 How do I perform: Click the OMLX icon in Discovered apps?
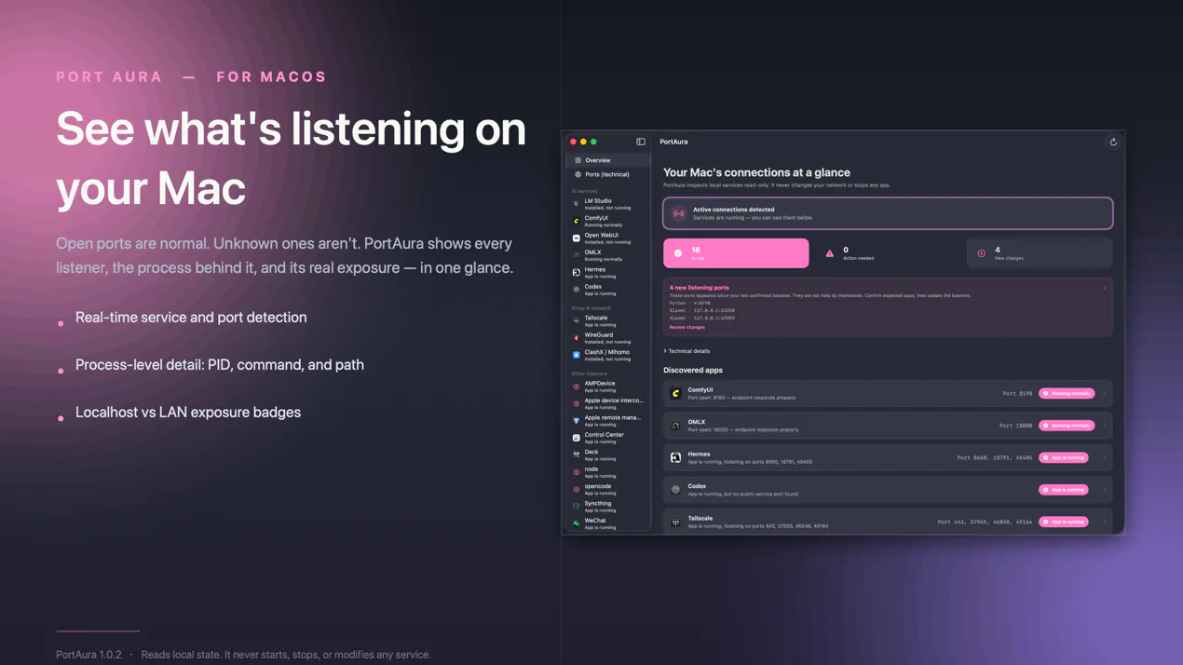tap(676, 426)
